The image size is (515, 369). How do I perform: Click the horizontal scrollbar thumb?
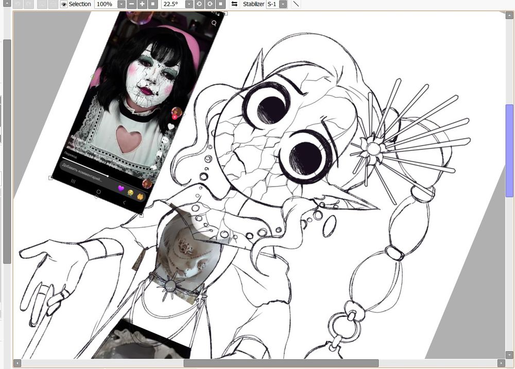[x=281, y=363]
